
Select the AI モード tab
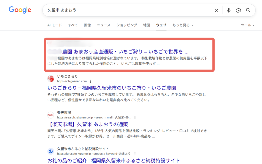click(54, 25)
